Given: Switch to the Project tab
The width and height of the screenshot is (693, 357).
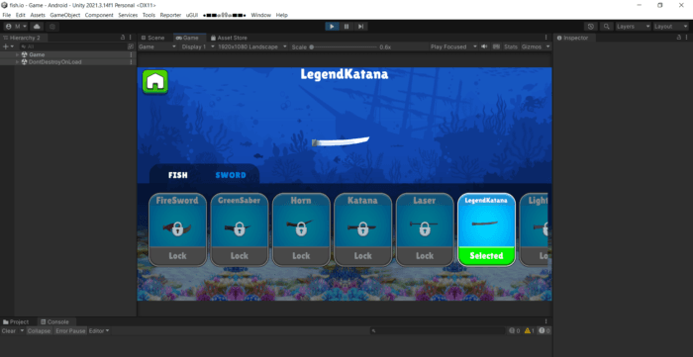Looking at the screenshot, I should [16, 321].
